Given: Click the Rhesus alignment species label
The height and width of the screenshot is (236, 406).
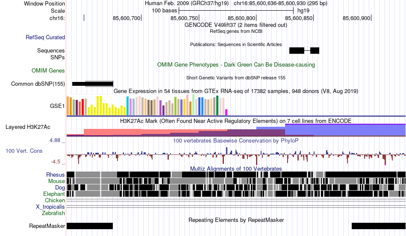Looking at the screenshot, I should pyautogui.click(x=56, y=175).
